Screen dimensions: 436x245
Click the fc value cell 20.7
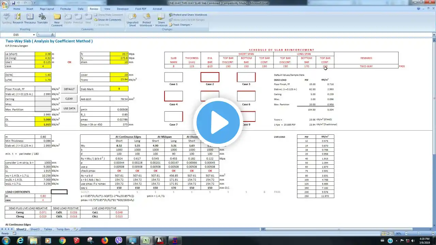[119, 54]
